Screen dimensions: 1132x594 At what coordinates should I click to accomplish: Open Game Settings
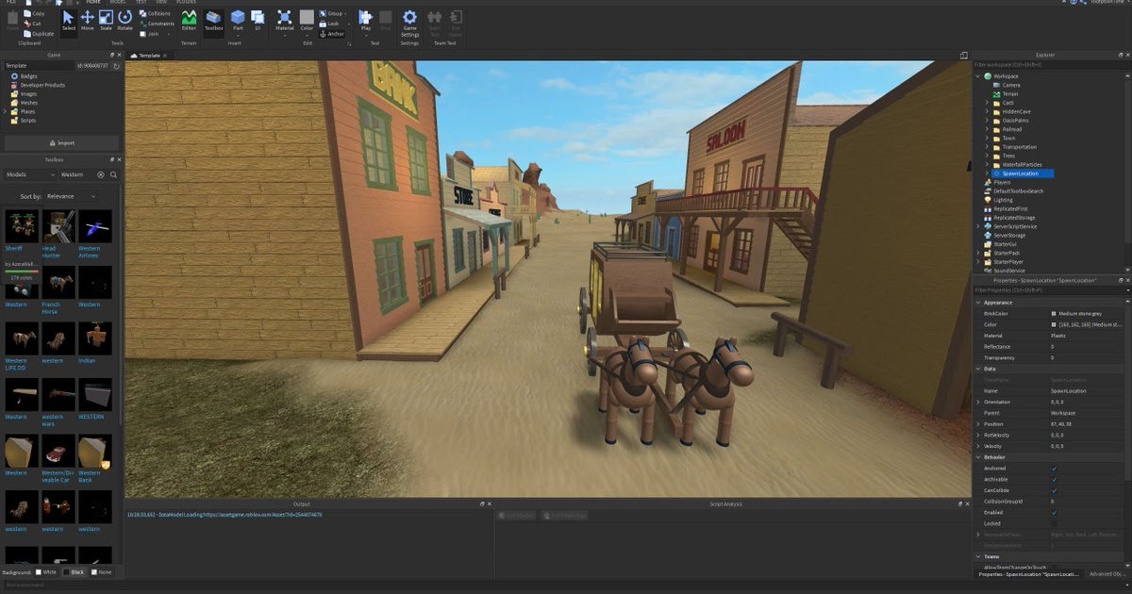[x=409, y=23]
